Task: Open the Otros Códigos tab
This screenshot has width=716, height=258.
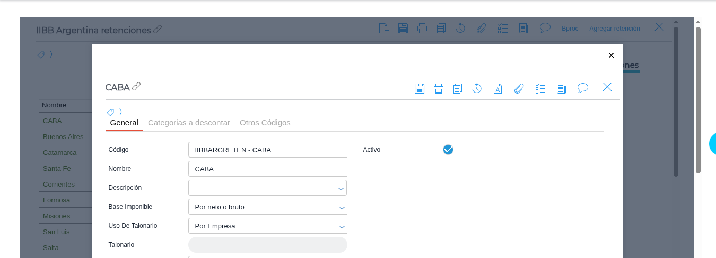Action: 265,123
